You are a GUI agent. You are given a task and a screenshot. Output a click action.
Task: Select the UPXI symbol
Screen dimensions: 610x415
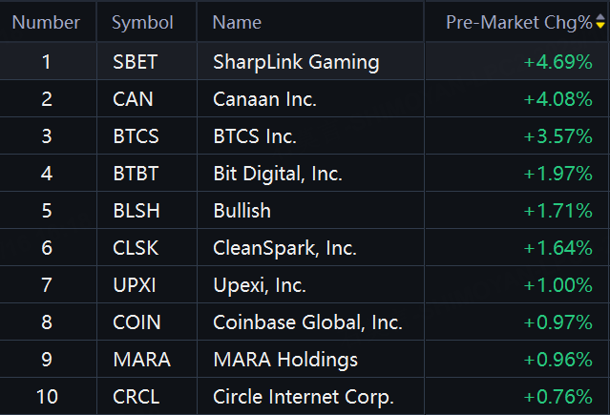[x=135, y=285]
